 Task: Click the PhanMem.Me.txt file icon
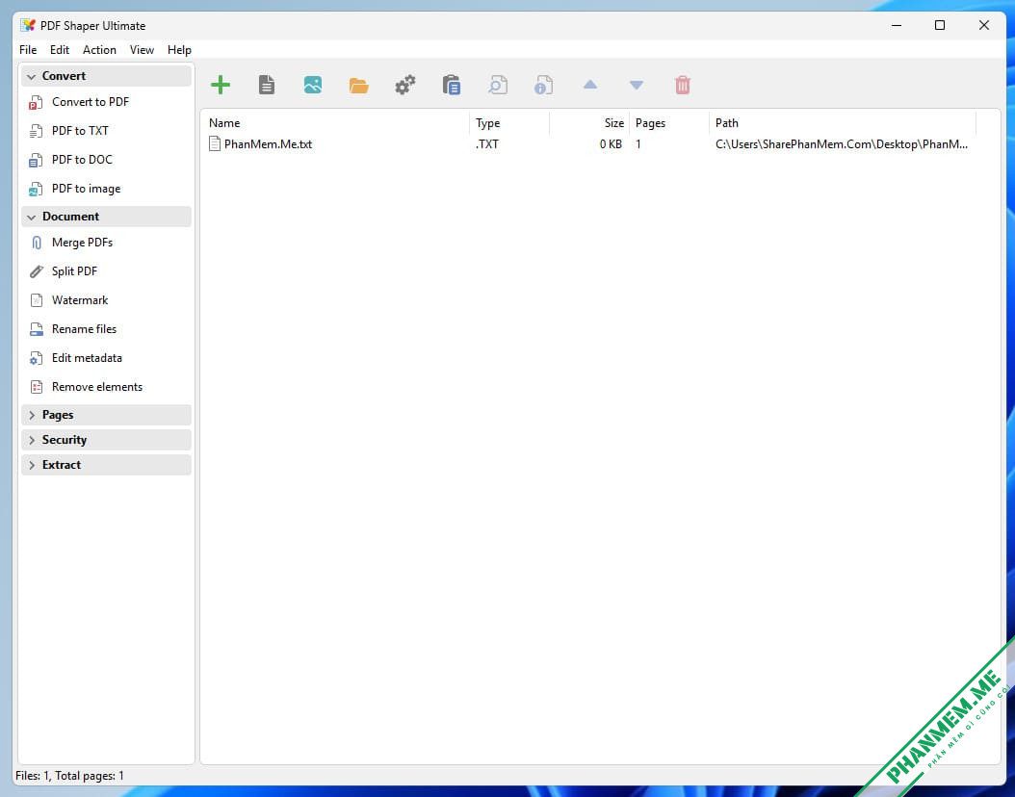coord(215,143)
